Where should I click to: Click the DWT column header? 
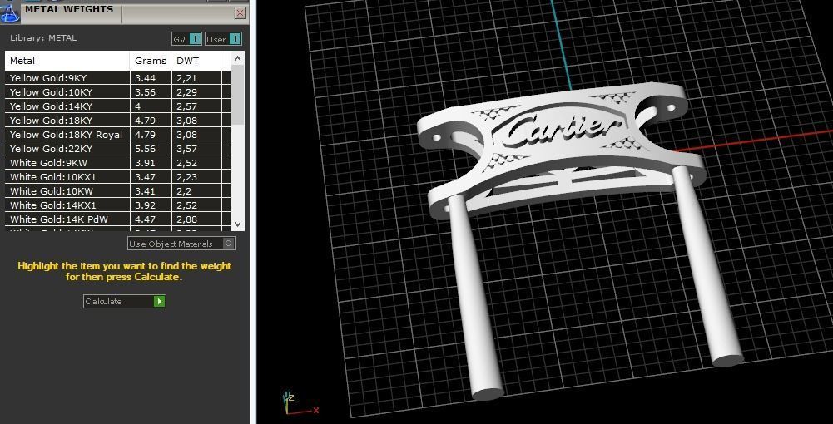196,61
